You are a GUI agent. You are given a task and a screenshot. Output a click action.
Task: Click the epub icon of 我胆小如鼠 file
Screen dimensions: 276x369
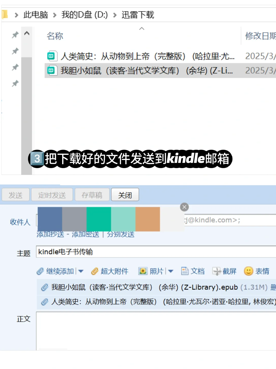(x=52, y=70)
